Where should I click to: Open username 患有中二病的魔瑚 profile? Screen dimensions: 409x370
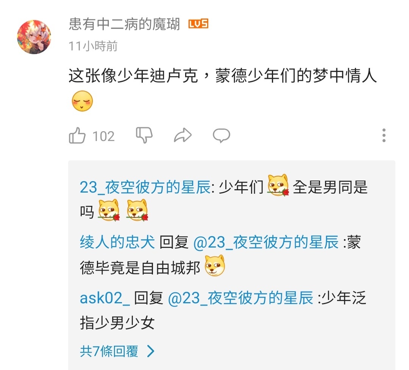[x=124, y=24]
